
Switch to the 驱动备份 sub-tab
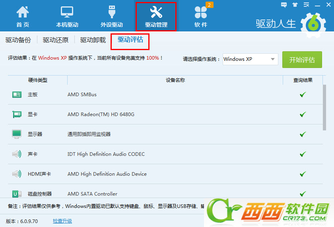coord(18,40)
